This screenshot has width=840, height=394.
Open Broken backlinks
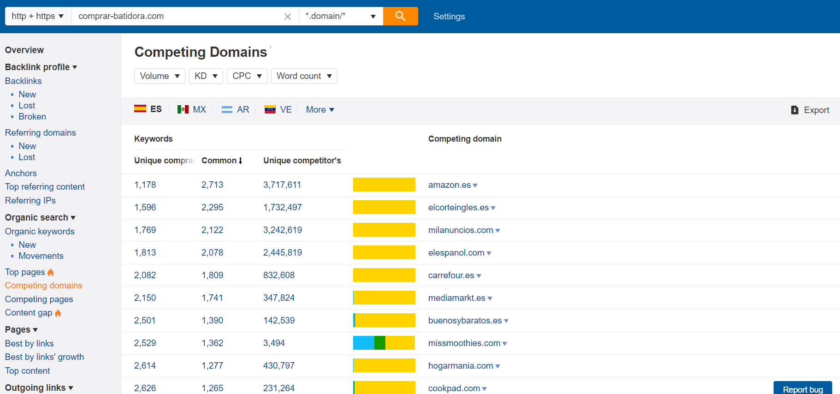(x=32, y=117)
